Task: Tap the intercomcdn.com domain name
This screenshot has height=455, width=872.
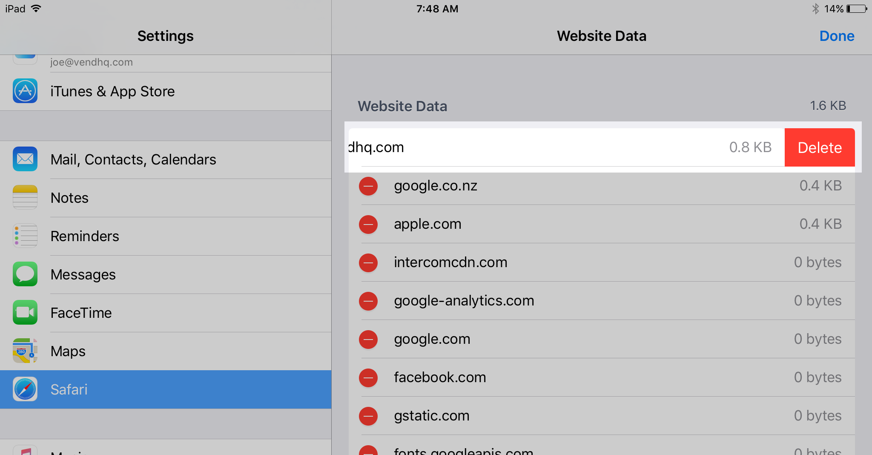Action: [450, 262]
